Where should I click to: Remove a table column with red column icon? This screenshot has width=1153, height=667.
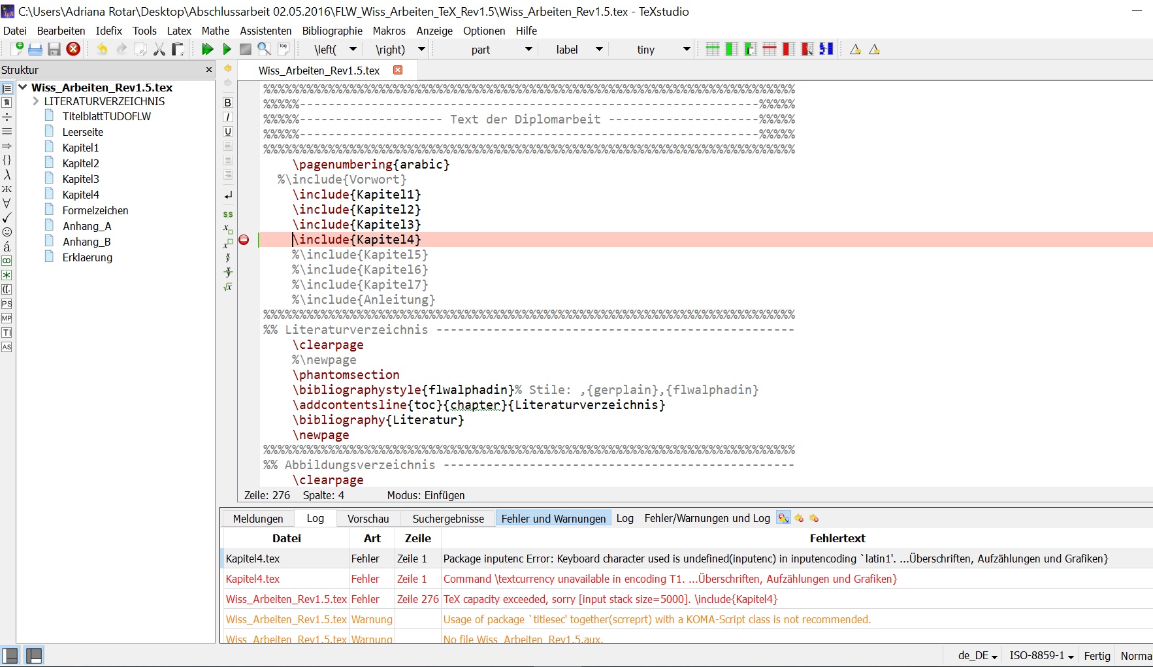(788, 49)
